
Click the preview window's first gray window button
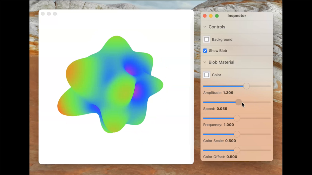[43, 14]
